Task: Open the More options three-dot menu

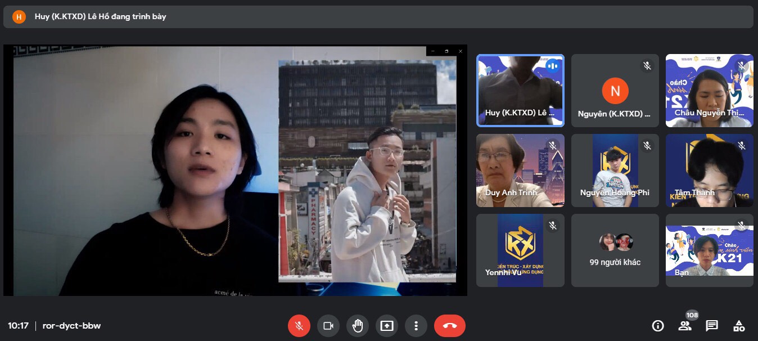Action: click(416, 326)
